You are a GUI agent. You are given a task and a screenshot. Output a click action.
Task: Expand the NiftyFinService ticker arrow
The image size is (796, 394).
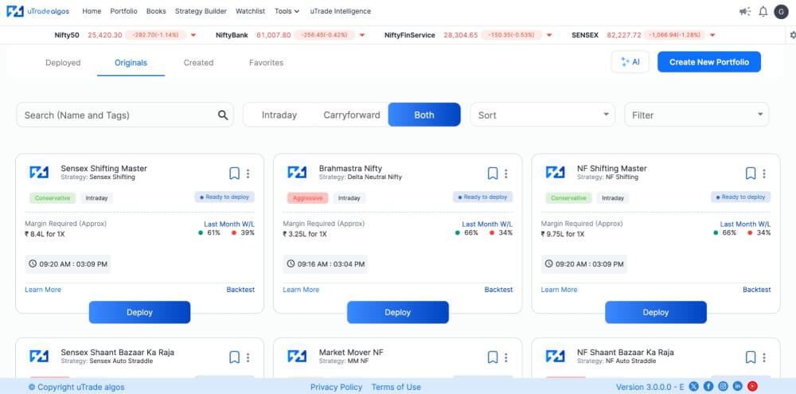(549, 36)
